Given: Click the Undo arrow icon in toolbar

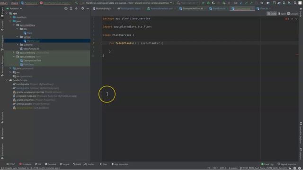Looking at the screenshot, I should (x=262, y=3).
